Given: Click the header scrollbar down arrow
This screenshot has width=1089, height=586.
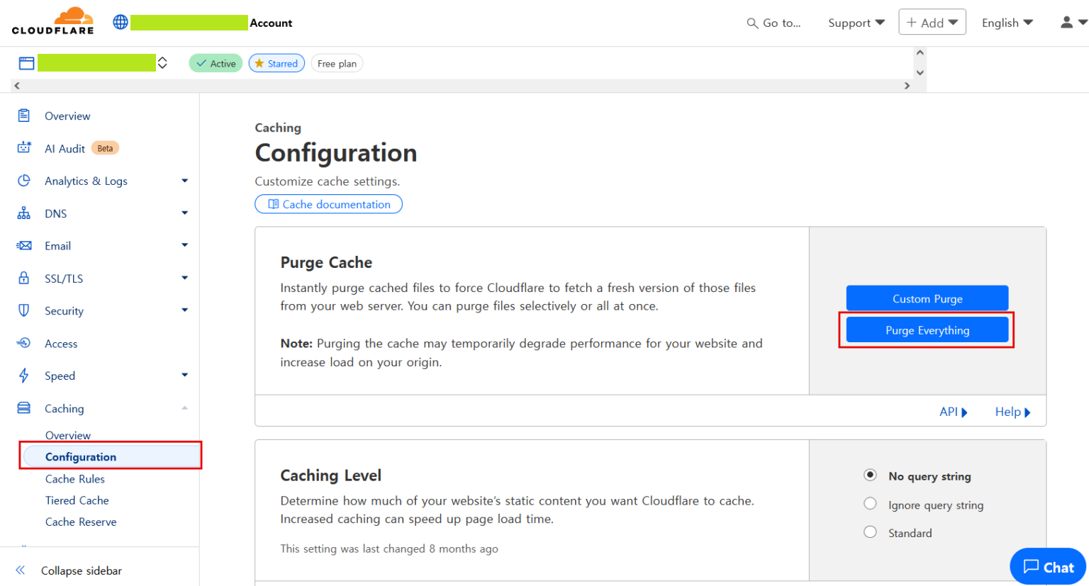Looking at the screenshot, I should coord(920,73).
